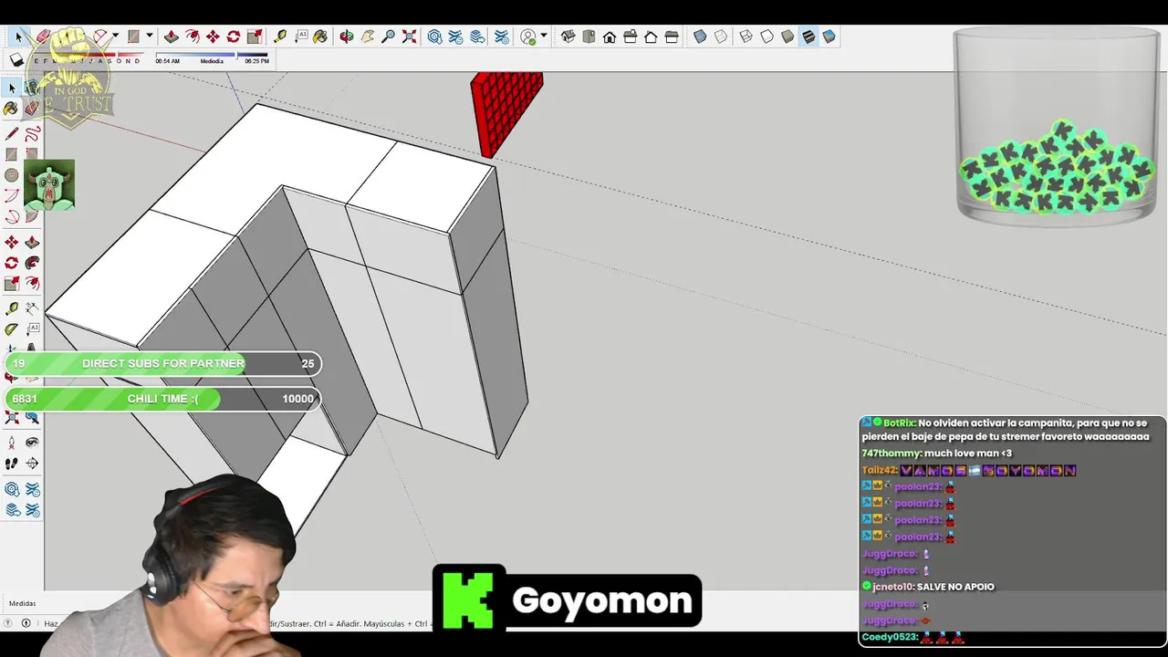Click the status bar info icon
The height and width of the screenshot is (657, 1168).
pyautogui.click(x=26, y=623)
